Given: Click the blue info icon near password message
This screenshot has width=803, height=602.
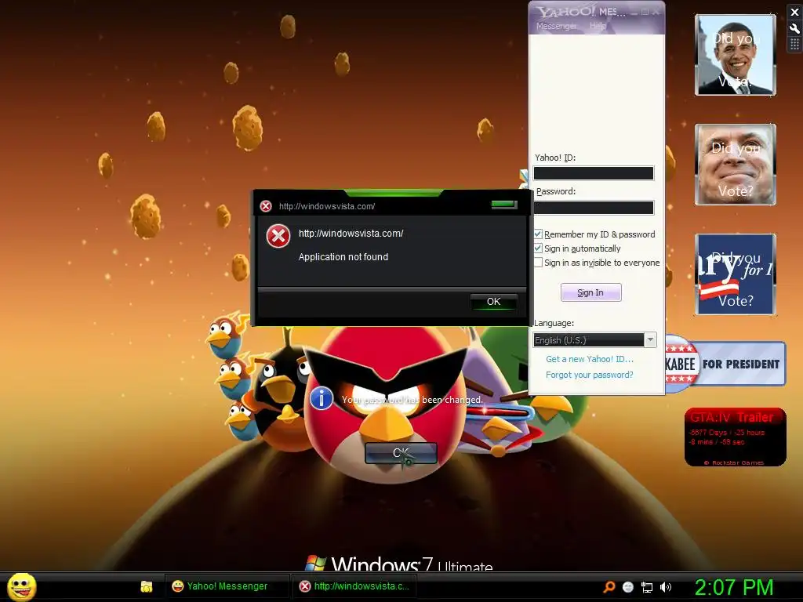Looking at the screenshot, I should coord(322,399).
